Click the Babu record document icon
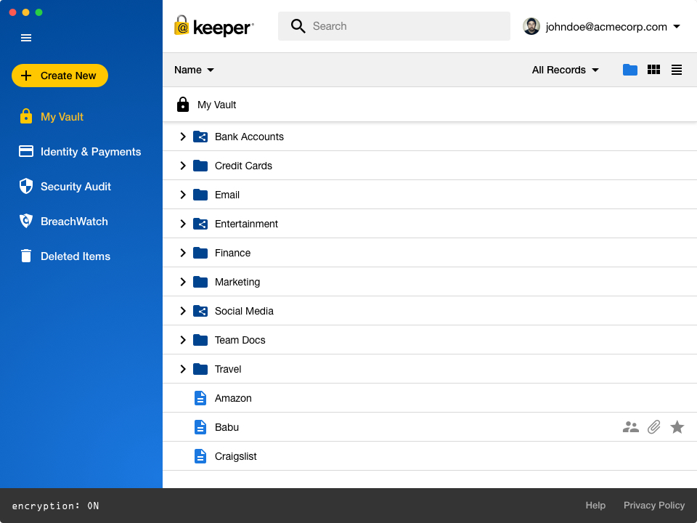This screenshot has height=523, width=697. [x=200, y=427]
